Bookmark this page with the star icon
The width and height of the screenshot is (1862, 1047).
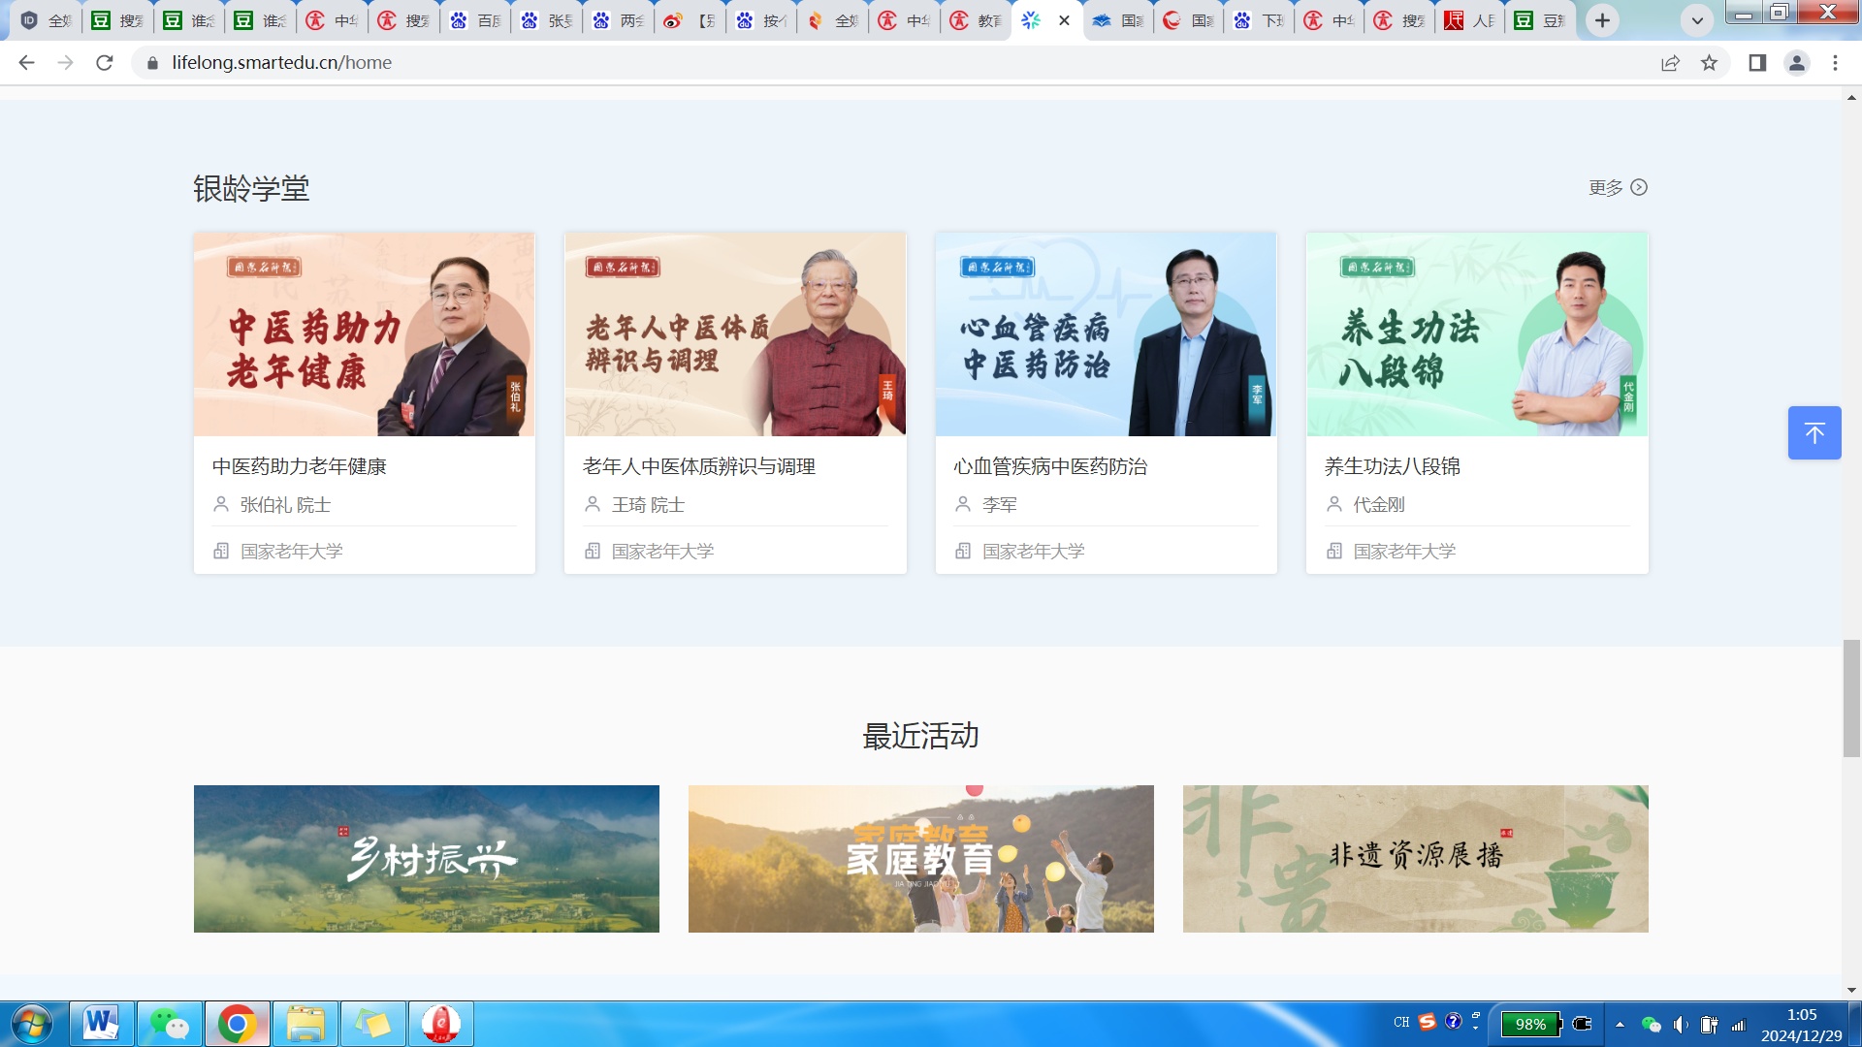[1709, 63]
